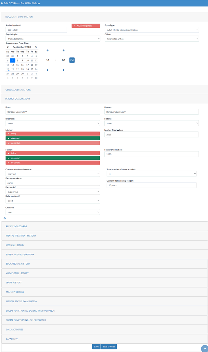Go to previous month in calendar

pos(8,47)
